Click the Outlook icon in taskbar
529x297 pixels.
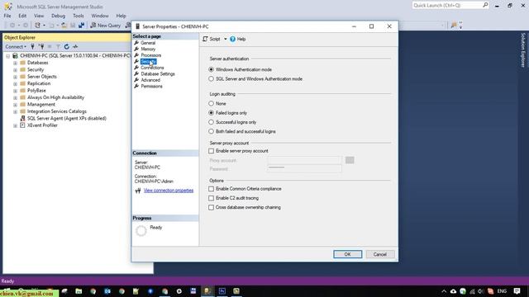pos(107,291)
